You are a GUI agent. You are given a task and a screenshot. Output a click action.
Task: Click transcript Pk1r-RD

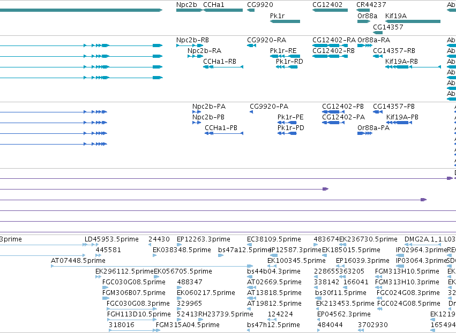coord(289,62)
